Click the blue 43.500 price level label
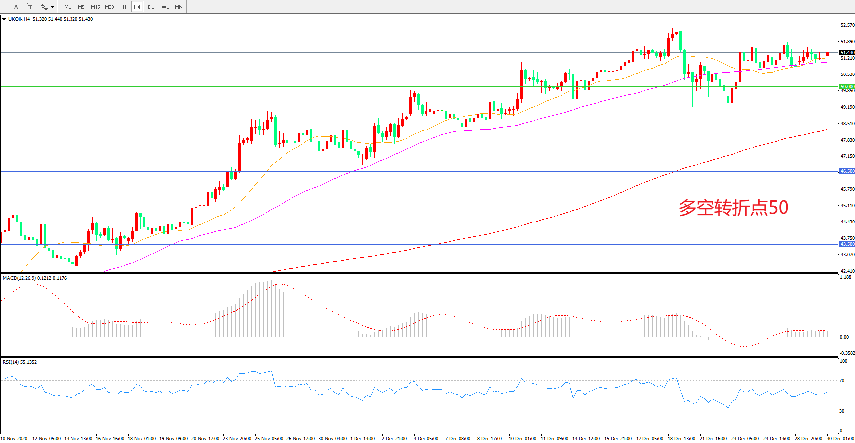The height and width of the screenshot is (443, 855). click(x=847, y=244)
